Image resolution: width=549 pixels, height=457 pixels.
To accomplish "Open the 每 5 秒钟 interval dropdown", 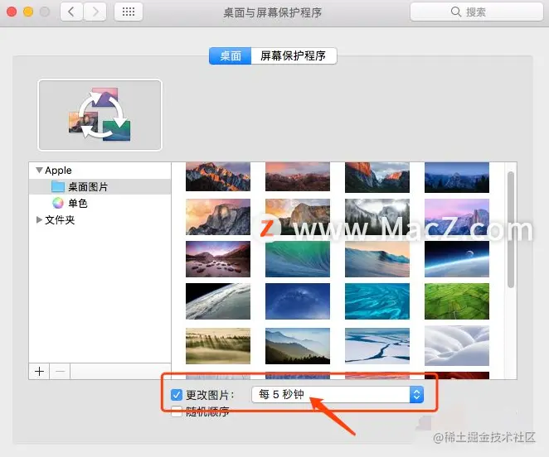I will (x=338, y=395).
